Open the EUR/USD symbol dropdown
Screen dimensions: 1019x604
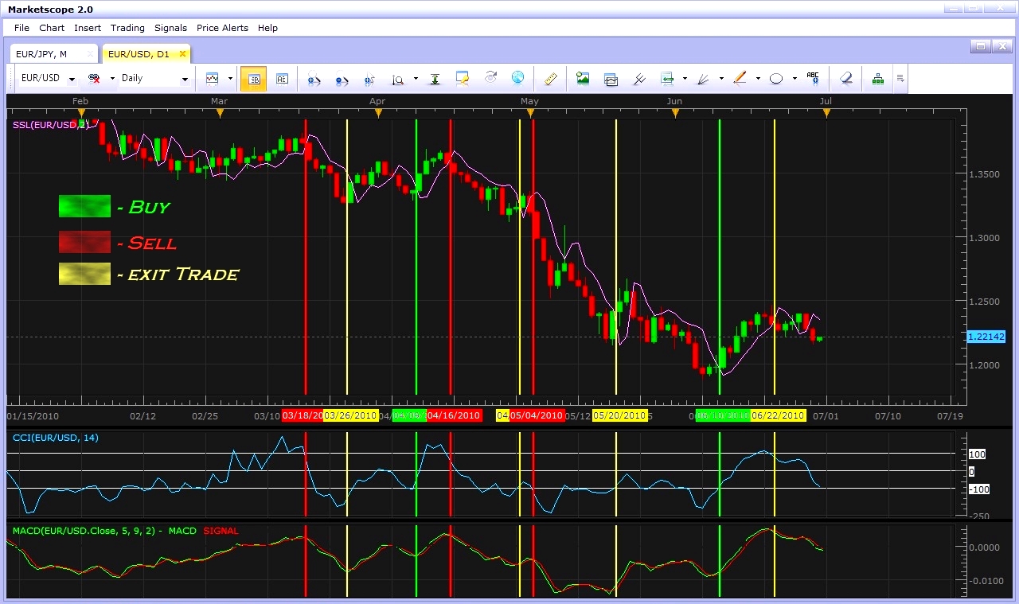pos(72,79)
